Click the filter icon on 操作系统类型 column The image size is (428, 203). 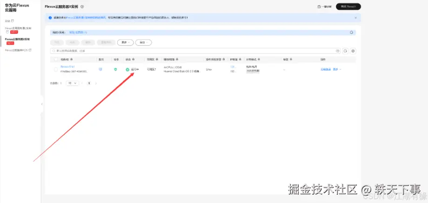tap(224, 59)
